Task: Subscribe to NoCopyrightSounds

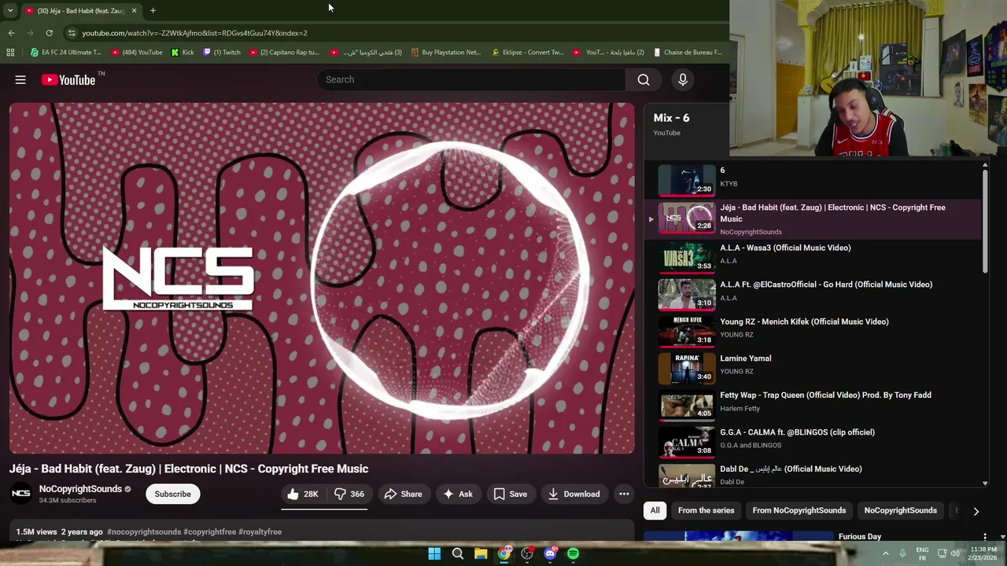Action: coord(172,494)
